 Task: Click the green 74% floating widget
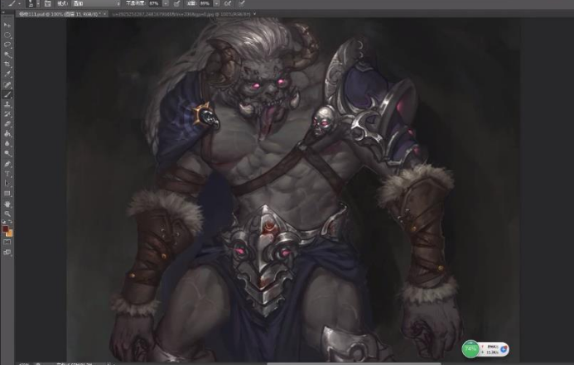(470, 349)
